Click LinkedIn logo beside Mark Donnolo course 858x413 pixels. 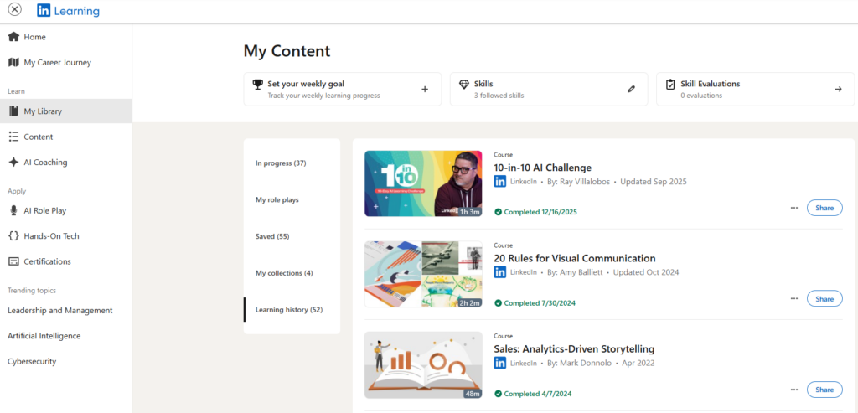pos(499,364)
